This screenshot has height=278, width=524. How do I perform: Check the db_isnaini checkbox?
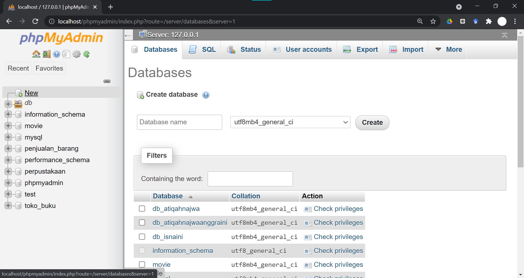tap(142, 237)
